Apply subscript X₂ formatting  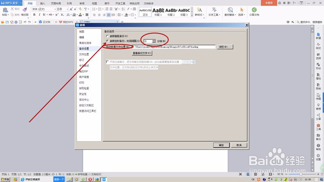click(62, 15)
